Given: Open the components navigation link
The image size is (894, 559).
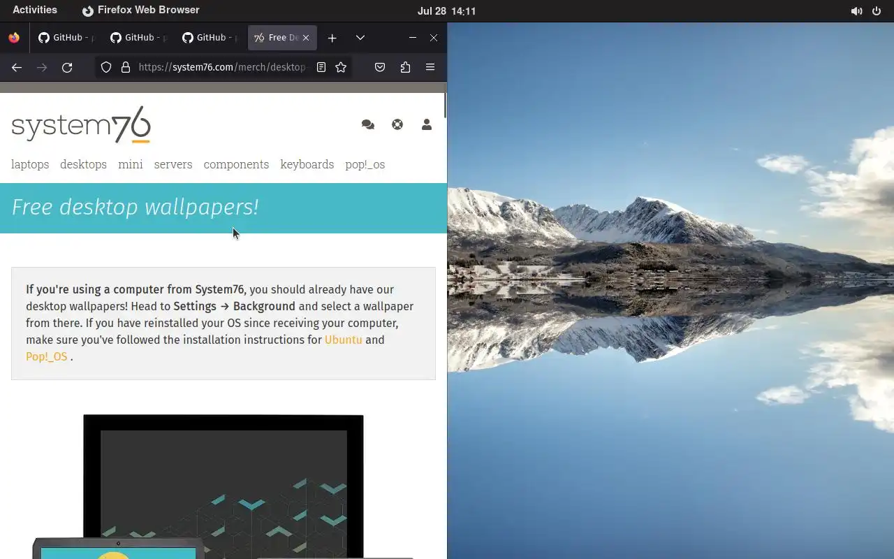Looking at the screenshot, I should [x=236, y=164].
